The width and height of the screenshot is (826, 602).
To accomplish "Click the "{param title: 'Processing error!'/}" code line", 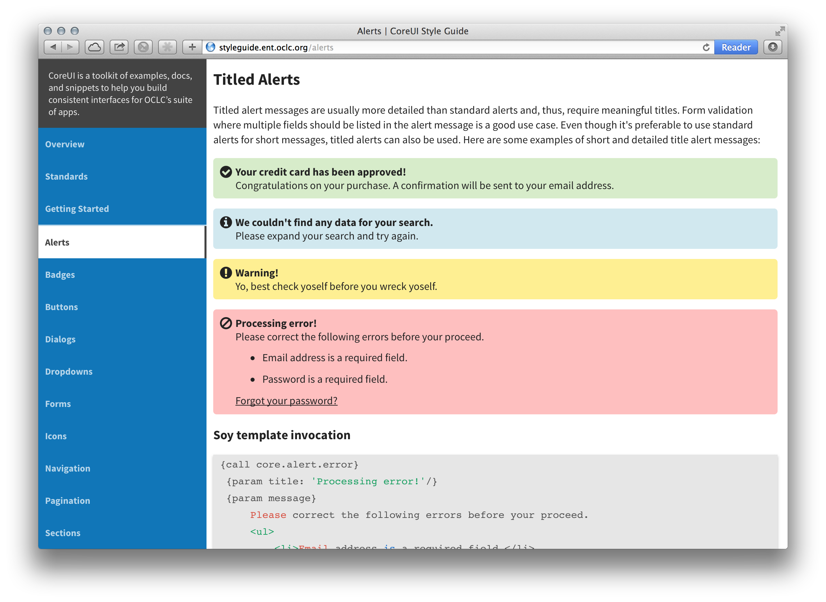I will 332,481.
